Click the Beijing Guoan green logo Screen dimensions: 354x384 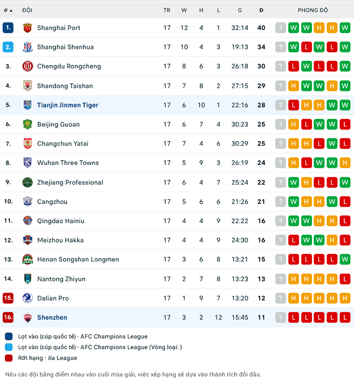tap(28, 124)
